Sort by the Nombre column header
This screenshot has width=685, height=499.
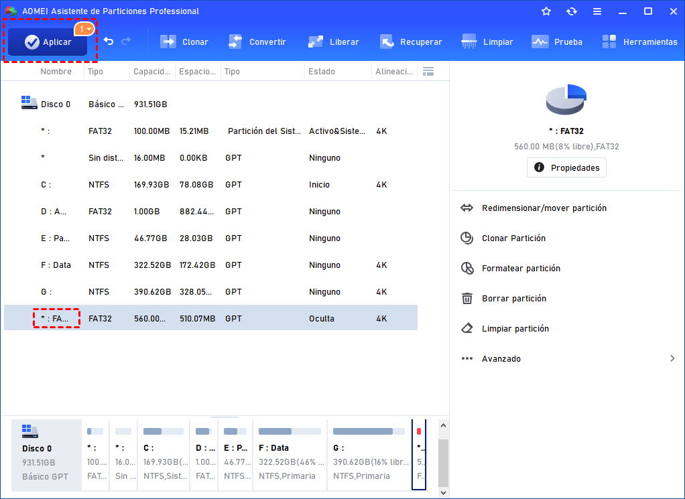coord(56,71)
